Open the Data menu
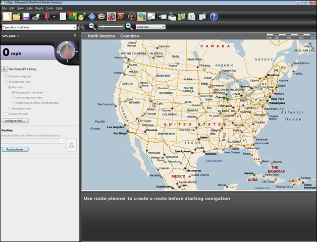Image resolution: width=317 pixels, height=242 pixels. (29, 8)
